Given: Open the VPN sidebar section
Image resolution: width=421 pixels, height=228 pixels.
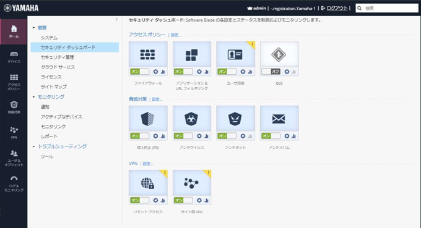Looking at the screenshot, I should click(14, 133).
